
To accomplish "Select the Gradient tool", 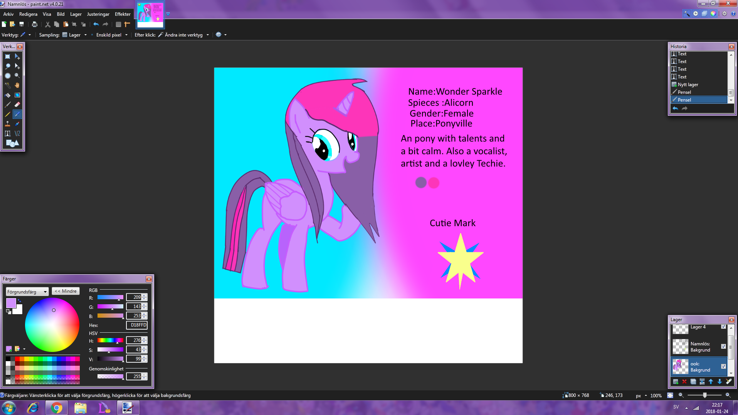I will click(17, 95).
